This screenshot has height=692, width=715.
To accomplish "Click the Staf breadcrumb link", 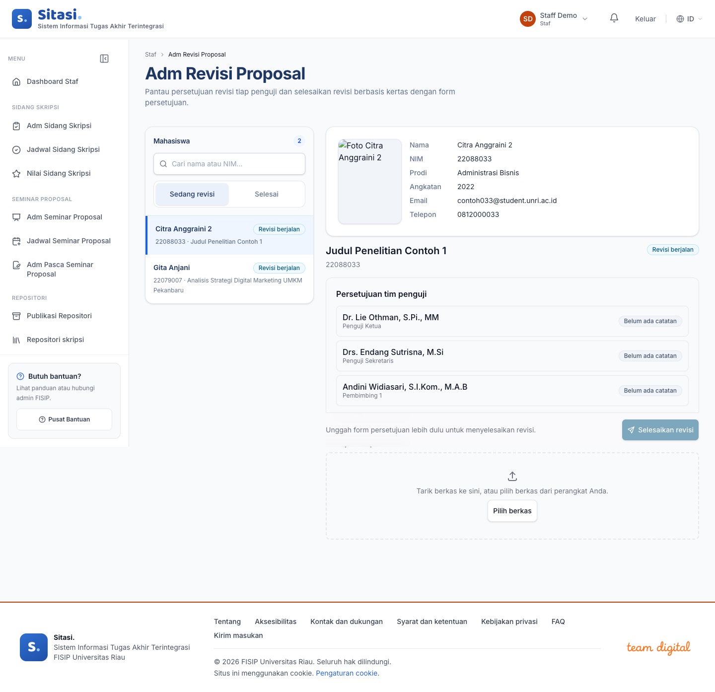I will click(150, 55).
